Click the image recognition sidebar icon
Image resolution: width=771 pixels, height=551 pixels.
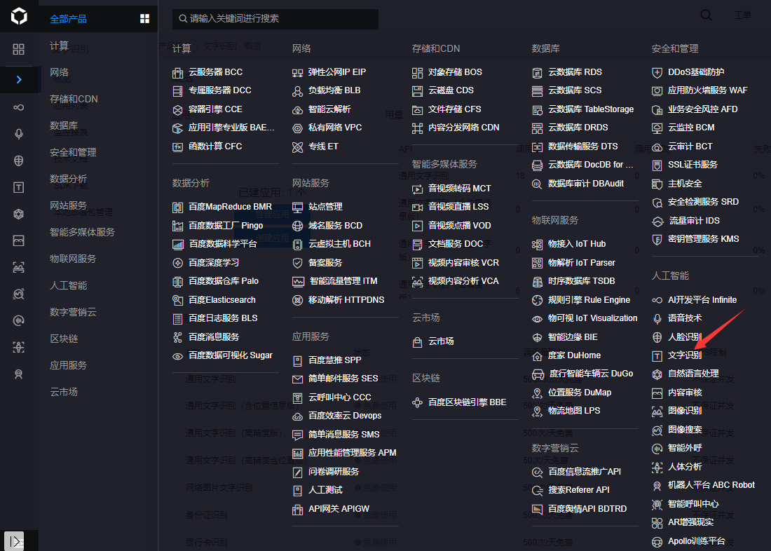(x=19, y=267)
